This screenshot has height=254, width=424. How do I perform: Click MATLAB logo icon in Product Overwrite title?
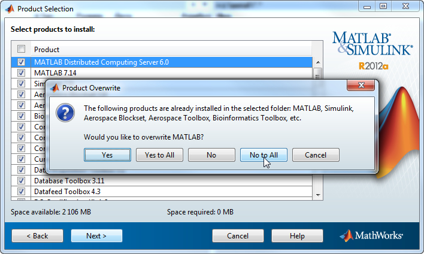[55, 88]
